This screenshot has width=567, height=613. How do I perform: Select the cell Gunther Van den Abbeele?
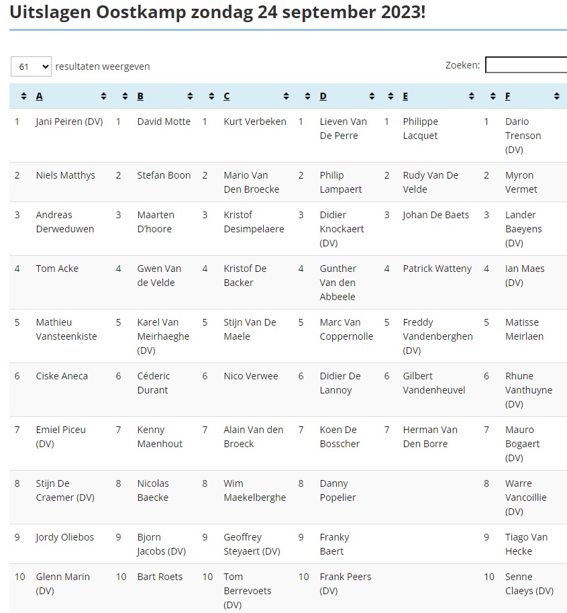[x=338, y=283]
